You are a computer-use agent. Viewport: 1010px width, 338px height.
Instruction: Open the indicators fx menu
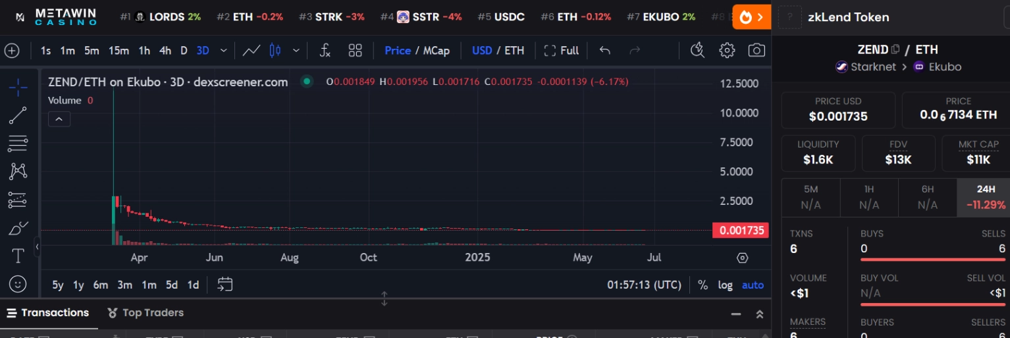point(325,50)
